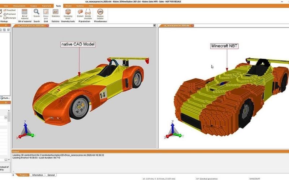Viewport: 289px width, 180px height.
Task: Open the Model ribbon tab
Action: click(68, 6)
